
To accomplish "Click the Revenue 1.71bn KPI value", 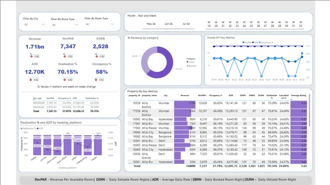I will coord(35,47).
